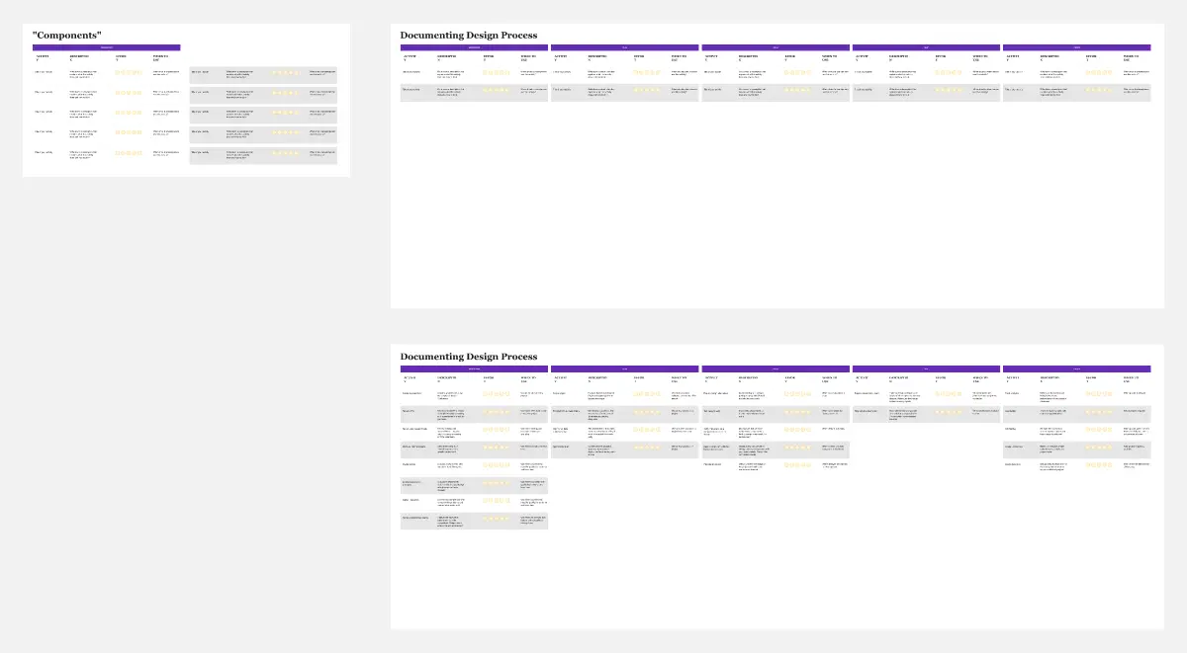1187x653 pixels.
Task: Click the bottom-most star rating in lower frame first column
Action: [x=496, y=519]
